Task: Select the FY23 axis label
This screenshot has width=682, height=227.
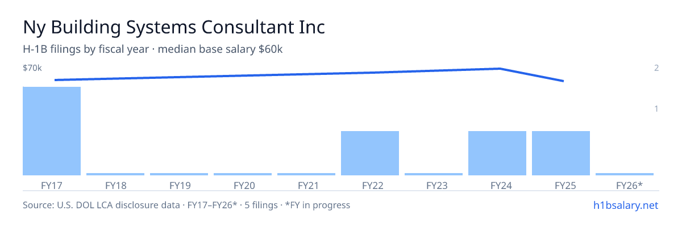Action: [x=434, y=185]
